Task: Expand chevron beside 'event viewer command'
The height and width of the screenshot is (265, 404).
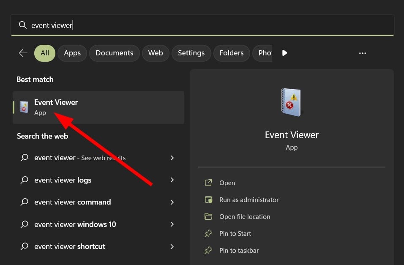Action: point(172,202)
